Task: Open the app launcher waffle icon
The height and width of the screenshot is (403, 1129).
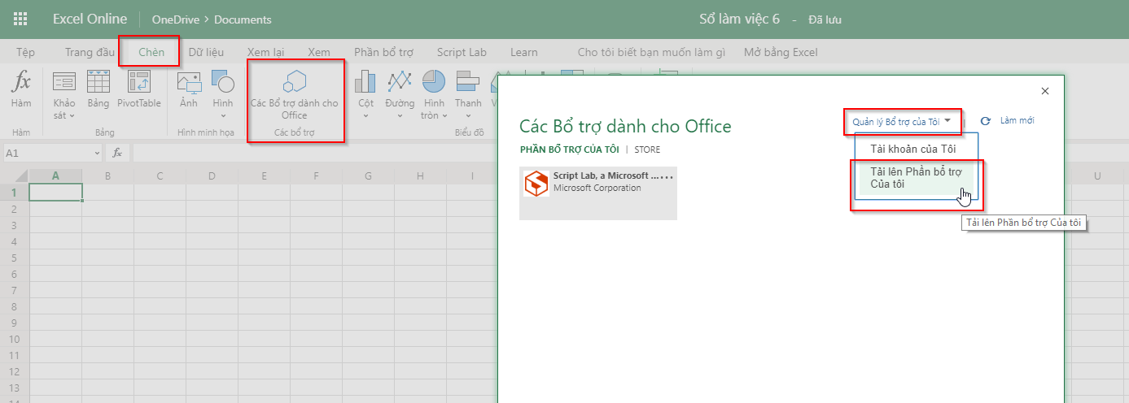Action: click(20, 19)
